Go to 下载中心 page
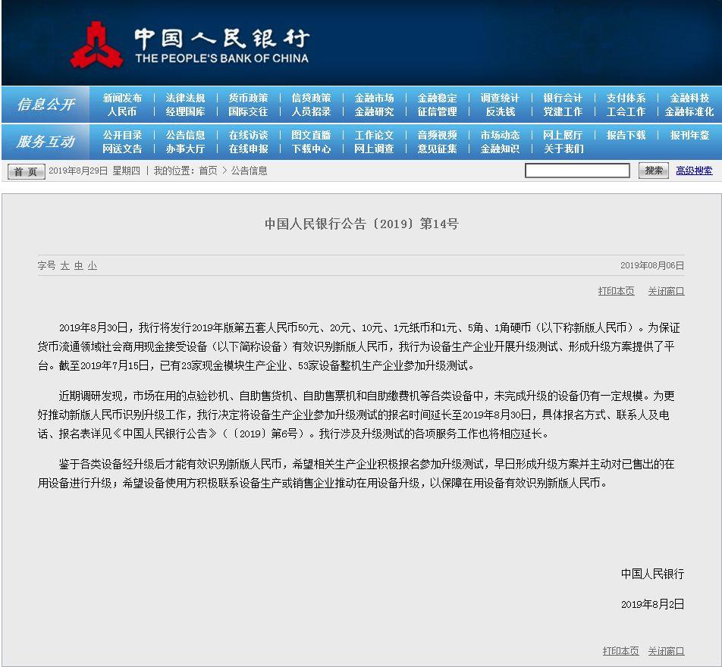The width and height of the screenshot is (722, 667). 311,149
